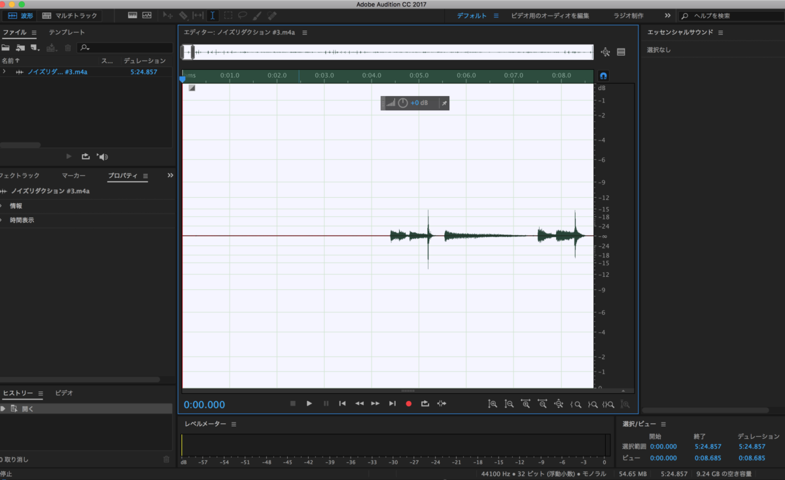Toggle Loop Playback in transport
Viewport: 785px width, 480px height.
tap(425, 404)
